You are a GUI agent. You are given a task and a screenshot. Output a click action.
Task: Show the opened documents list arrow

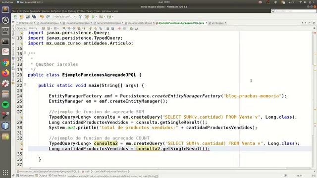pyautogui.click(x=310, y=23)
